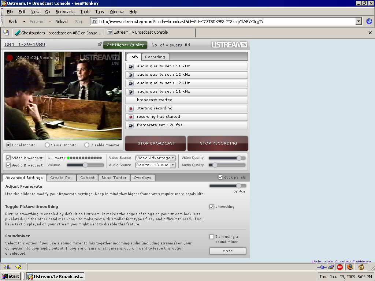Viewport: 375px width, 281px height.
Task: Open the Send Twitter tab
Action: pos(114,177)
